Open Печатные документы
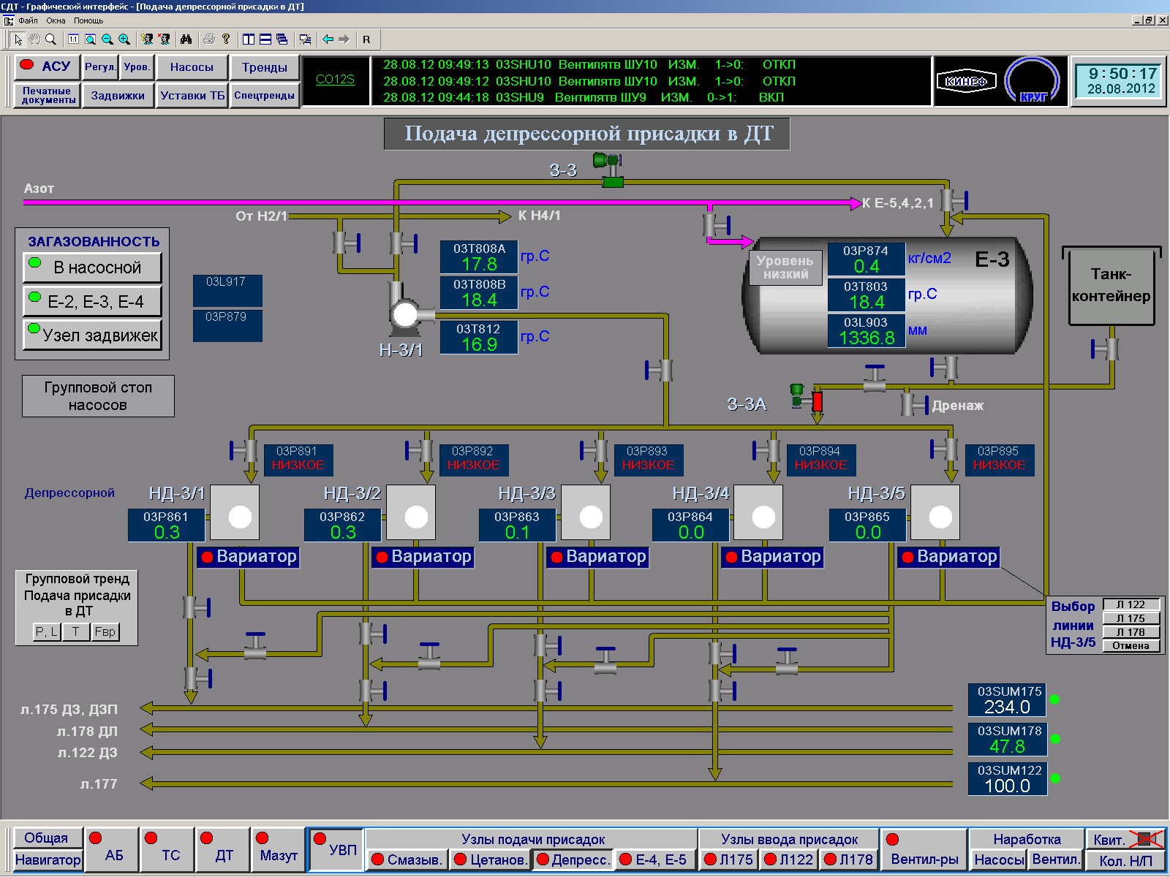The image size is (1170, 877). click(48, 95)
